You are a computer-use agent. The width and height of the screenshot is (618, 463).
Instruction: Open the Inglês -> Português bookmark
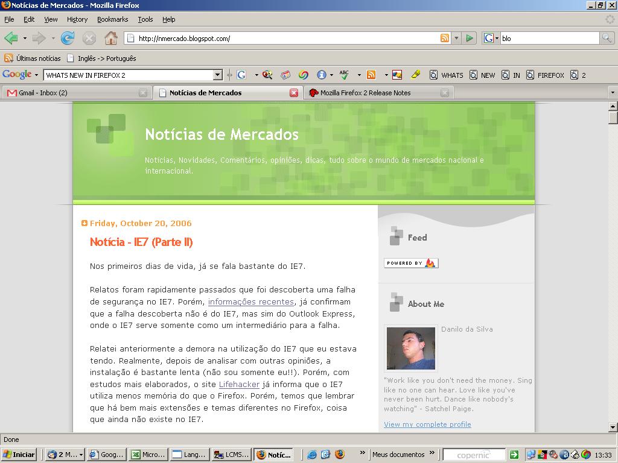point(101,58)
